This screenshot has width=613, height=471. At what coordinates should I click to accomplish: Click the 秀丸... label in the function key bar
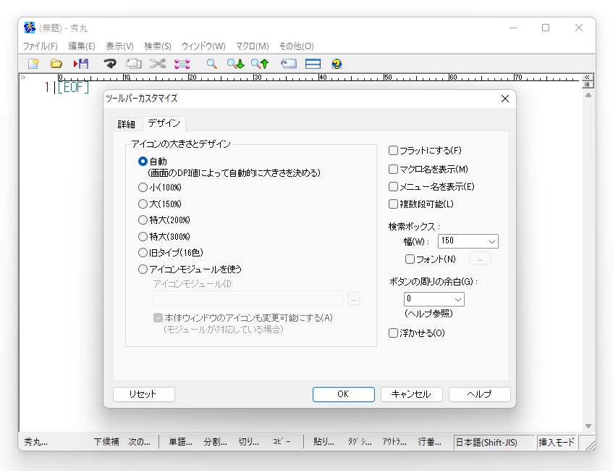pos(35,442)
